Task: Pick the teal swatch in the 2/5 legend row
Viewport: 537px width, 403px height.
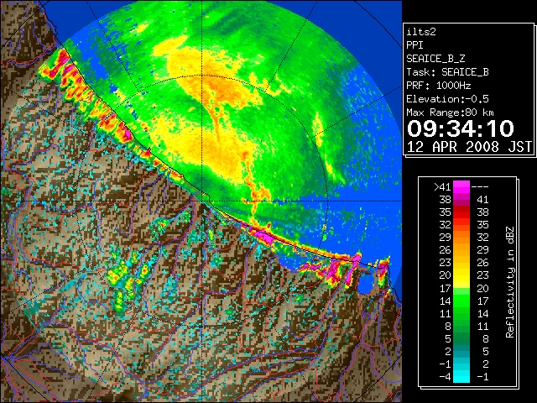Action: pyautogui.click(x=461, y=351)
